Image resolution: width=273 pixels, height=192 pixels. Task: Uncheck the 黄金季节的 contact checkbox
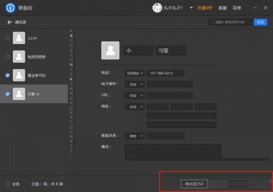[x=7, y=75]
